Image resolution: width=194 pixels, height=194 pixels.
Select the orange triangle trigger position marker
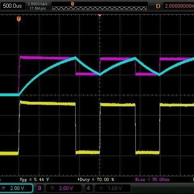[x=99, y=15]
